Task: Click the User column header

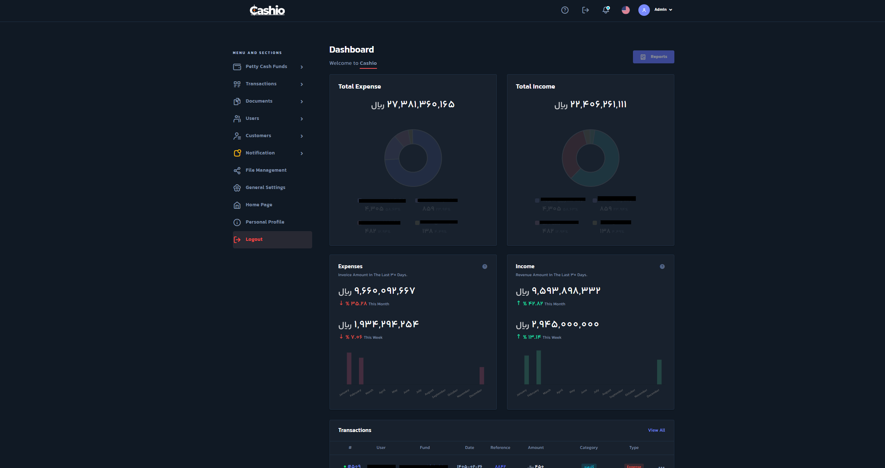Action: coord(381,448)
